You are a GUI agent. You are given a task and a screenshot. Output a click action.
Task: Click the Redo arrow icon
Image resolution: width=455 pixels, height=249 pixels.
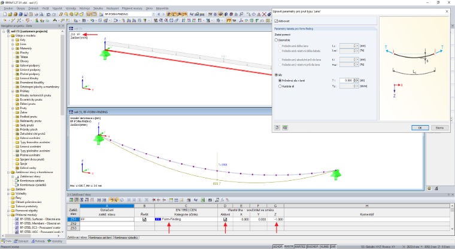(54, 14)
